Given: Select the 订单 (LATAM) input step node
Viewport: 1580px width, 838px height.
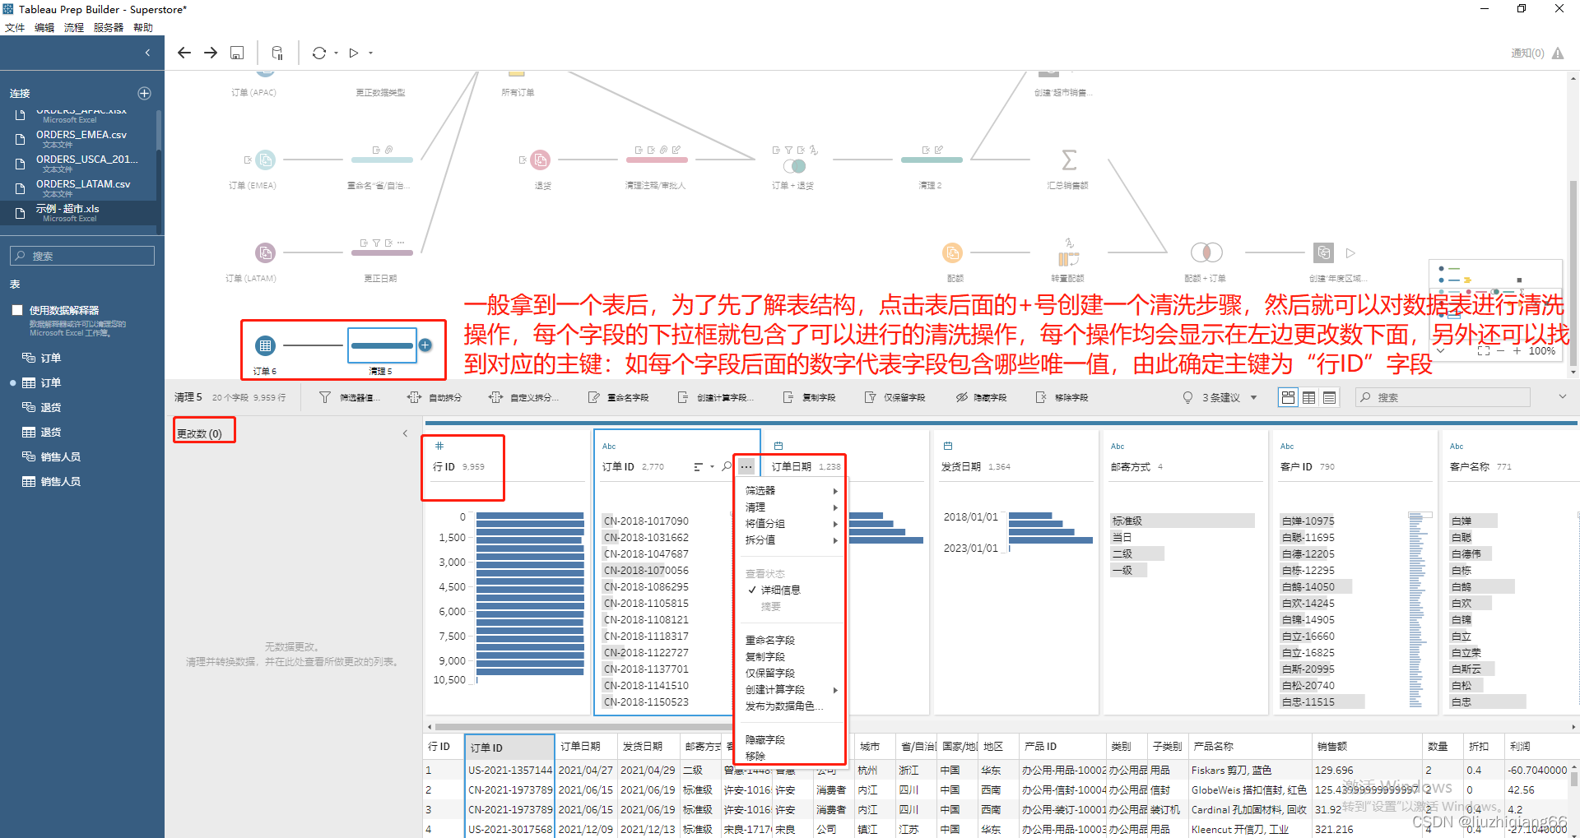Looking at the screenshot, I should 265,252.
